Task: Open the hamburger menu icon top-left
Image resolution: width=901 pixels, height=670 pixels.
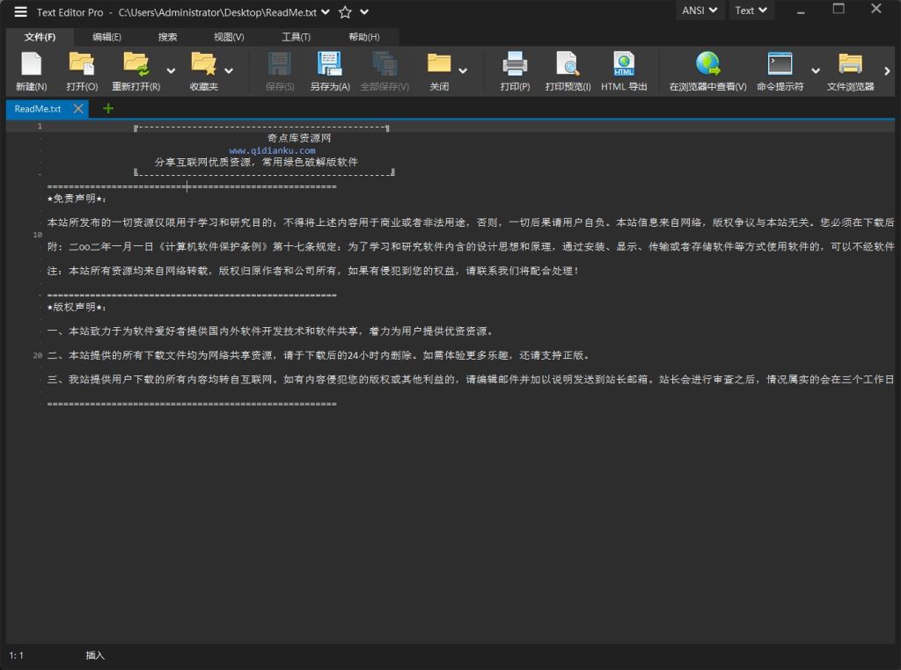Action: 19,11
